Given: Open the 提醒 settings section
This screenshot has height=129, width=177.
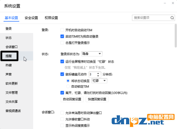Looking at the screenshot, I should click(x=17, y=56).
